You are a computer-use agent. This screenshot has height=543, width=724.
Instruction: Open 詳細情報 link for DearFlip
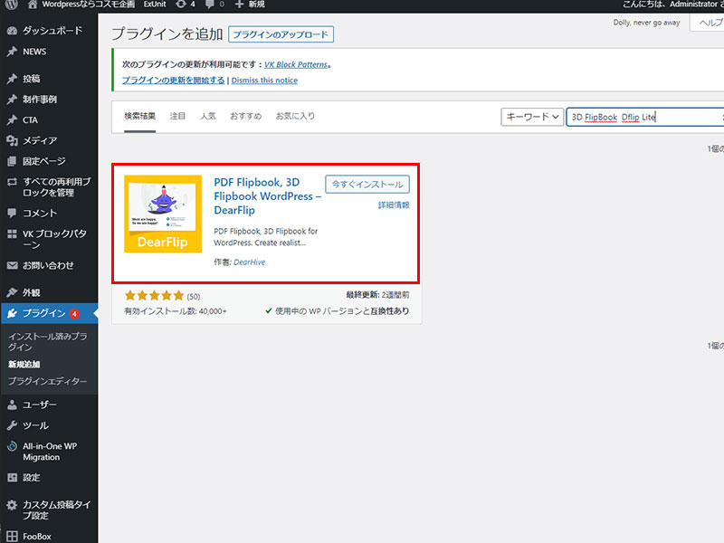(393, 205)
